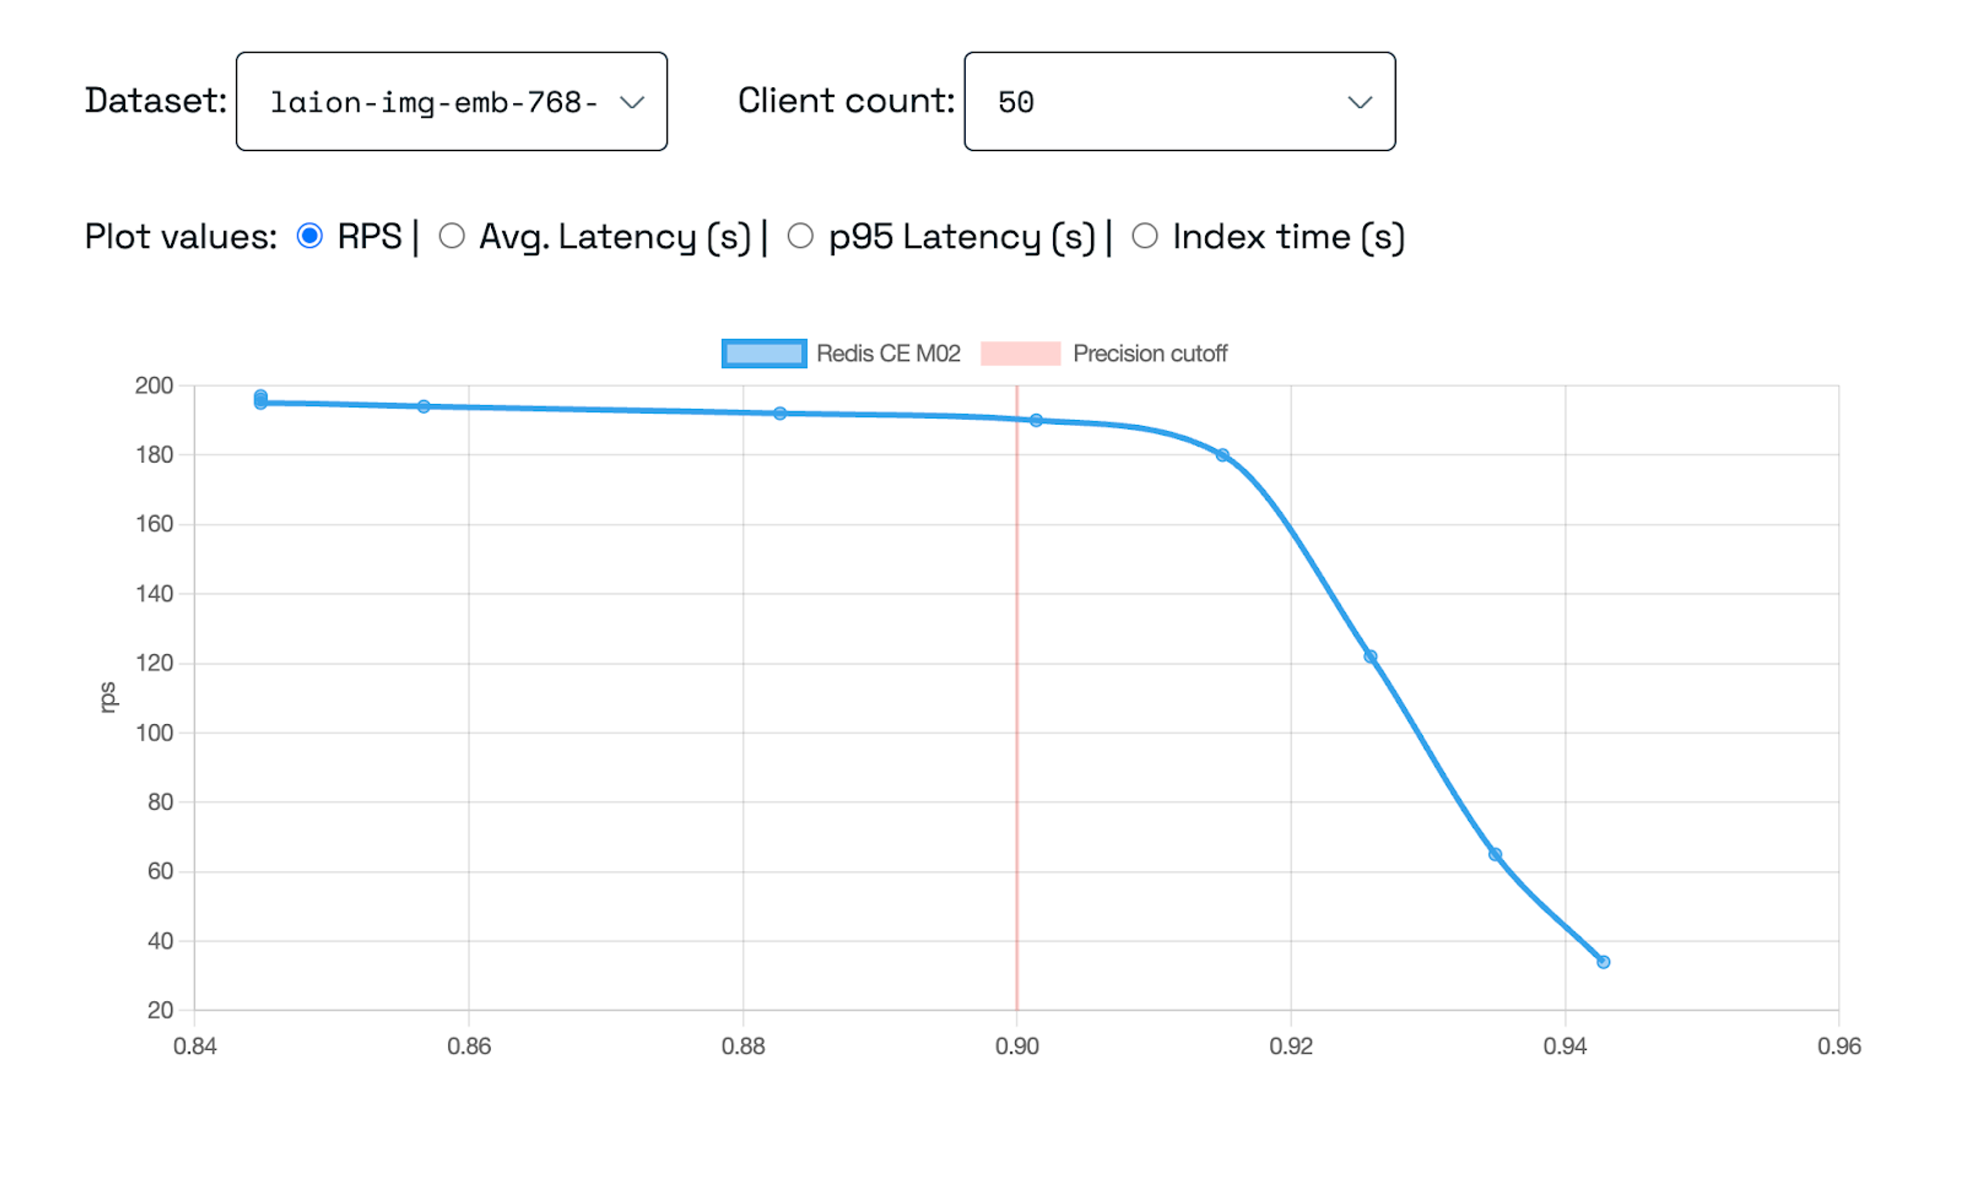Select Avg. Latency (s) radio button
The height and width of the screenshot is (1197, 1963).
click(452, 237)
